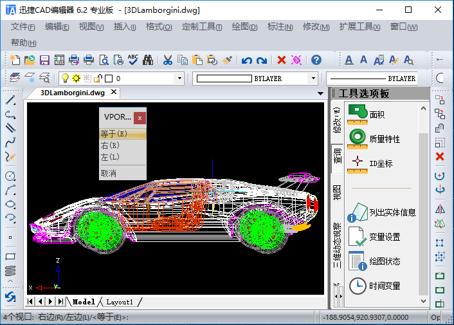Click the Undo arrow icon
The height and width of the screenshot is (325, 454).
pyautogui.click(x=246, y=60)
